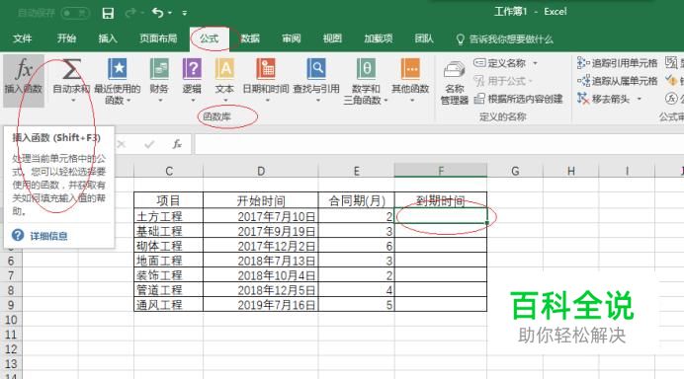684x379 pixels.
Task: Select column G header
Action: pyautogui.click(x=515, y=171)
